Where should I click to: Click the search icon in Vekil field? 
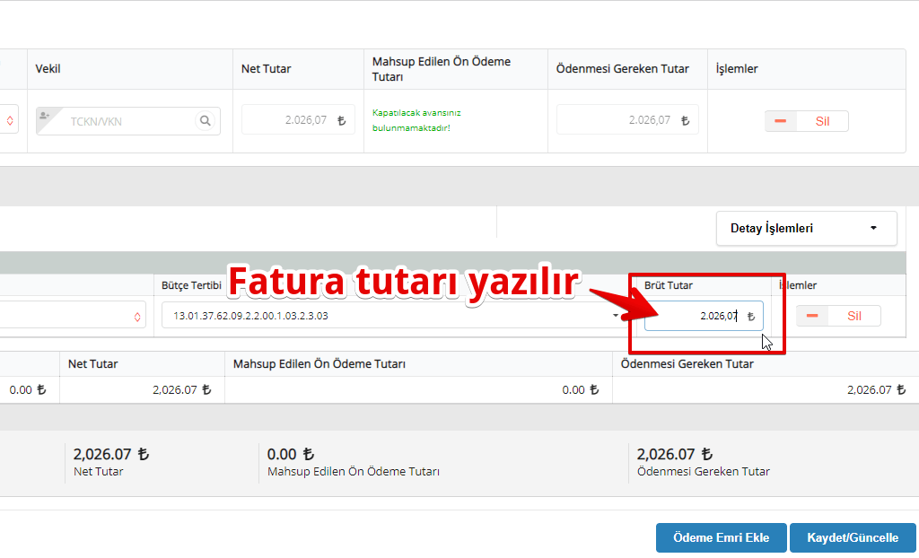click(205, 121)
